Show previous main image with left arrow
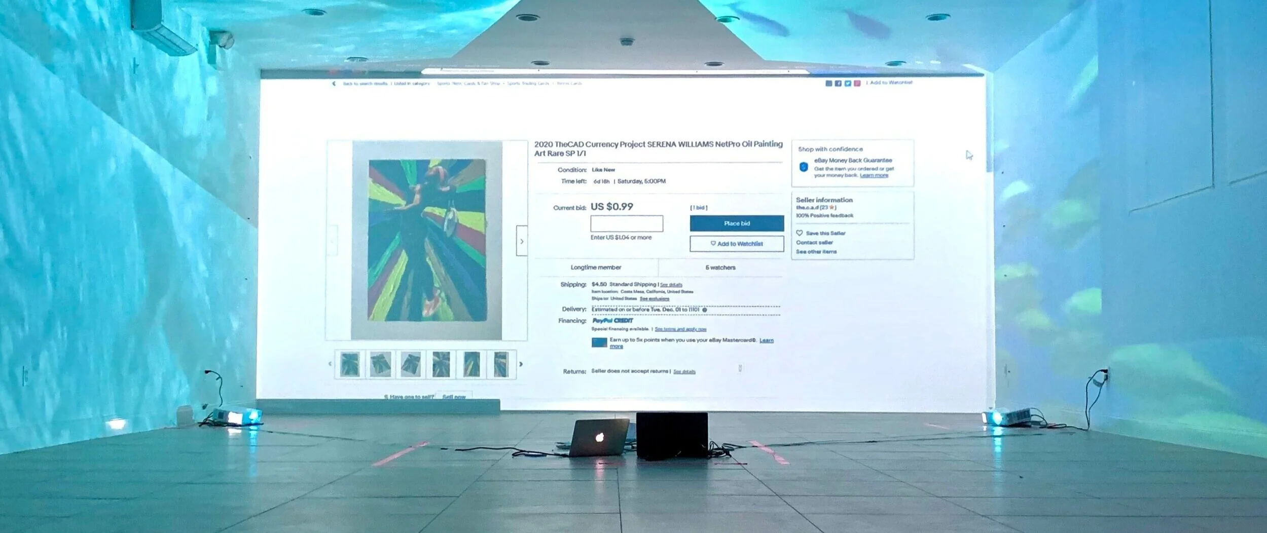The width and height of the screenshot is (1267, 533). [333, 241]
